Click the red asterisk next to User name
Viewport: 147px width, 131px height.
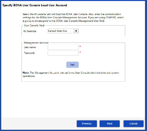click(x=80, y=46)
